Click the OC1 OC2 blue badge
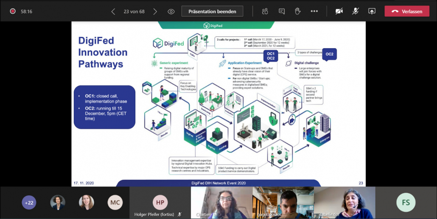 271,55
